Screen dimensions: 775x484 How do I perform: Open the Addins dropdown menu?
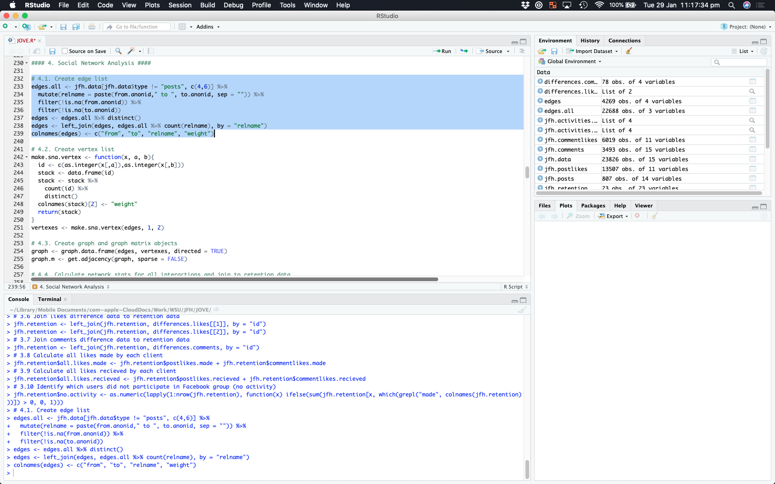208,27
